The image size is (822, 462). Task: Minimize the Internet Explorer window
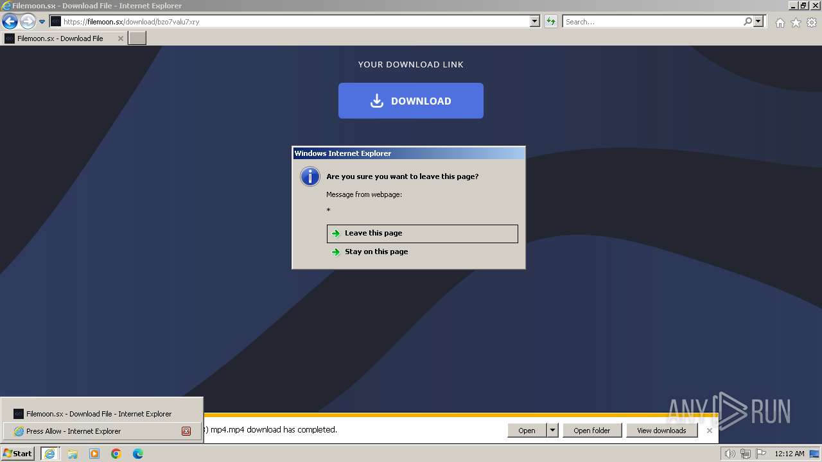793,5
